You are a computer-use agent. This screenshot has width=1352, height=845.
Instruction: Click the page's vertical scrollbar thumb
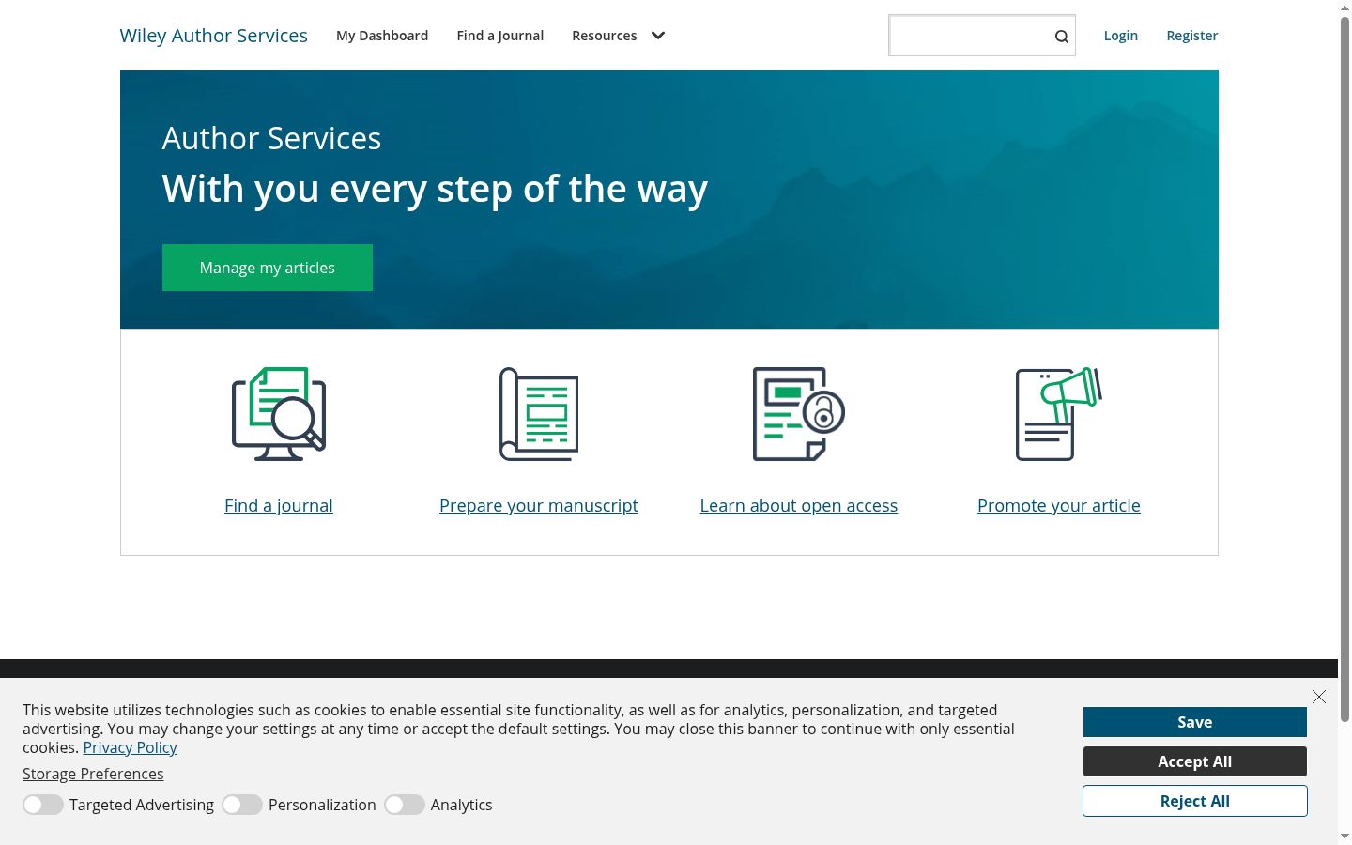[1344, 369]
